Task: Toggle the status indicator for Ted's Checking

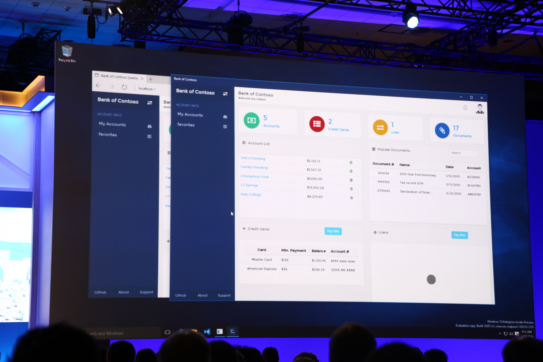Action: 351,162
